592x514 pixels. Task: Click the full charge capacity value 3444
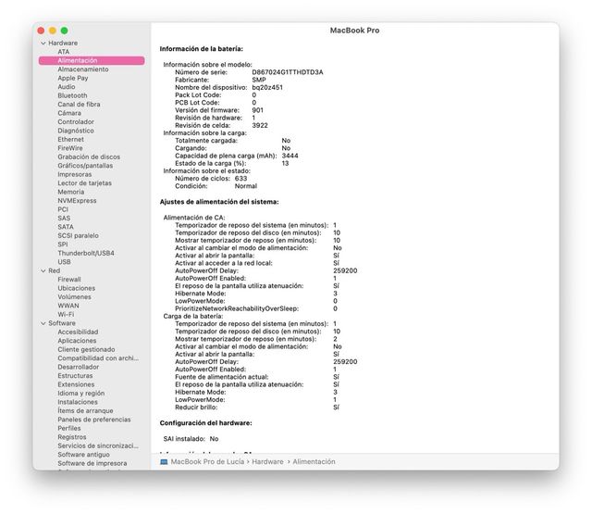click(x=290, y=156)
